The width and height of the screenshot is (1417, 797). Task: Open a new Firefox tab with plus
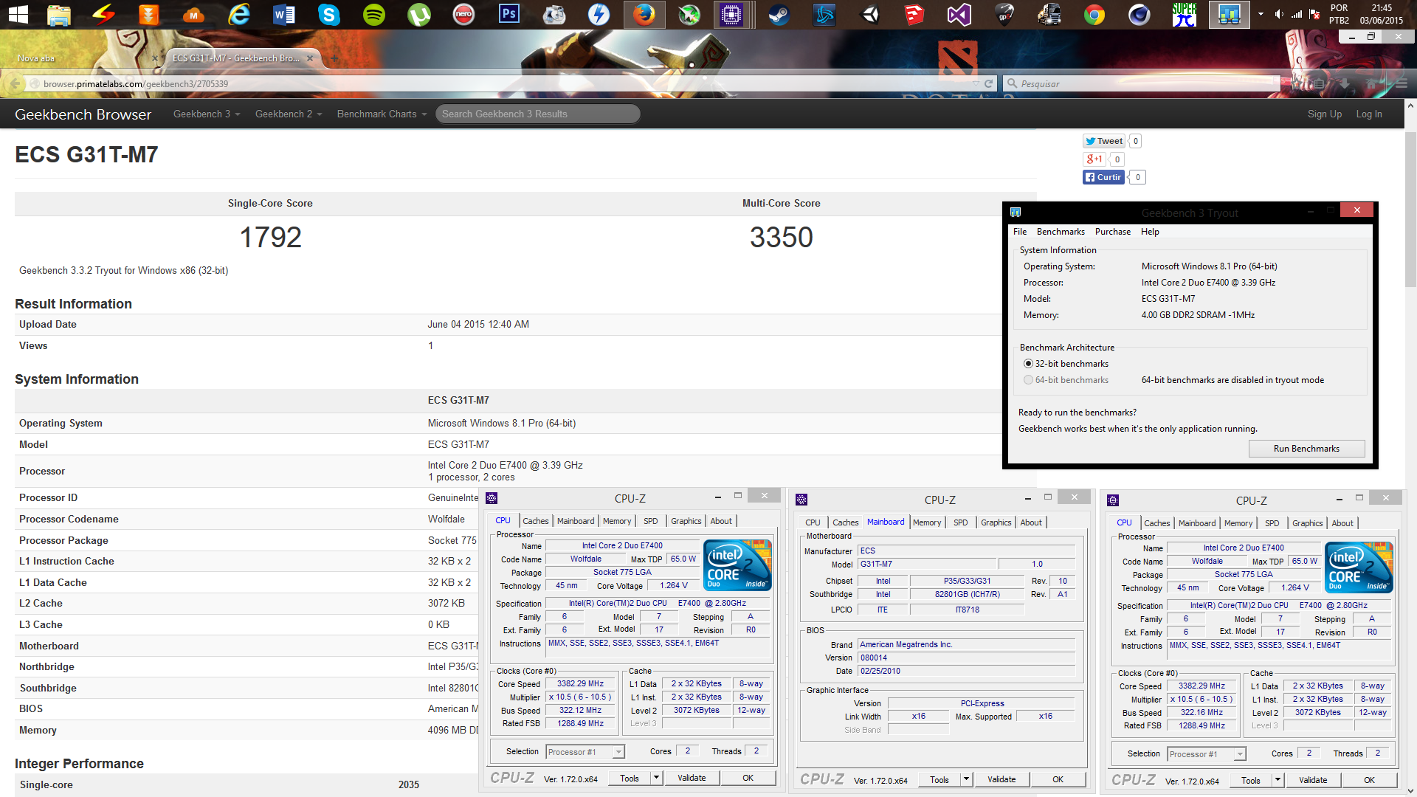[x=334, y=58]
